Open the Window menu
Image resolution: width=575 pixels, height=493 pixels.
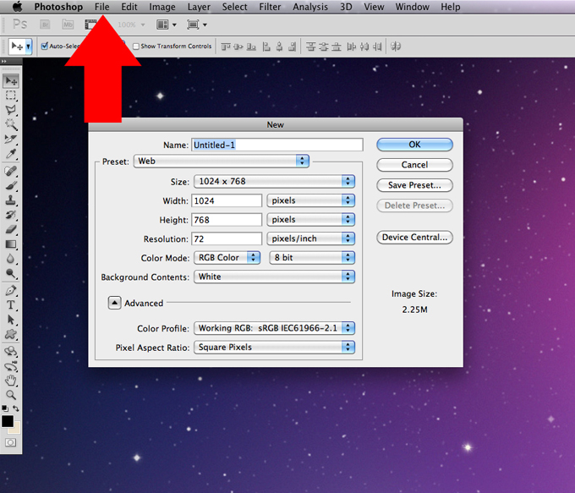[x=412, y=7]
